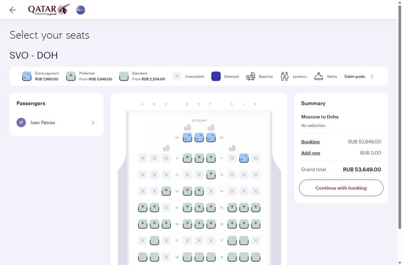This screenshot has height=265, width=402.
Task: Expand Ivan Petrov passenger details
Action: coord(56,123)
